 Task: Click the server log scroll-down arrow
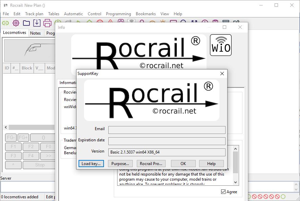click(x=296, y=189)
